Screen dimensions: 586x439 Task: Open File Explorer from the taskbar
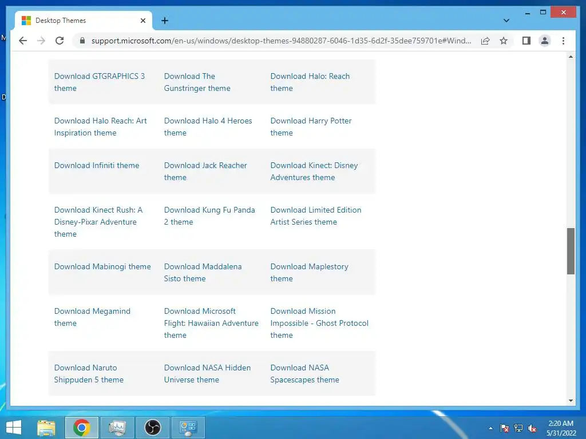point(46,428)
